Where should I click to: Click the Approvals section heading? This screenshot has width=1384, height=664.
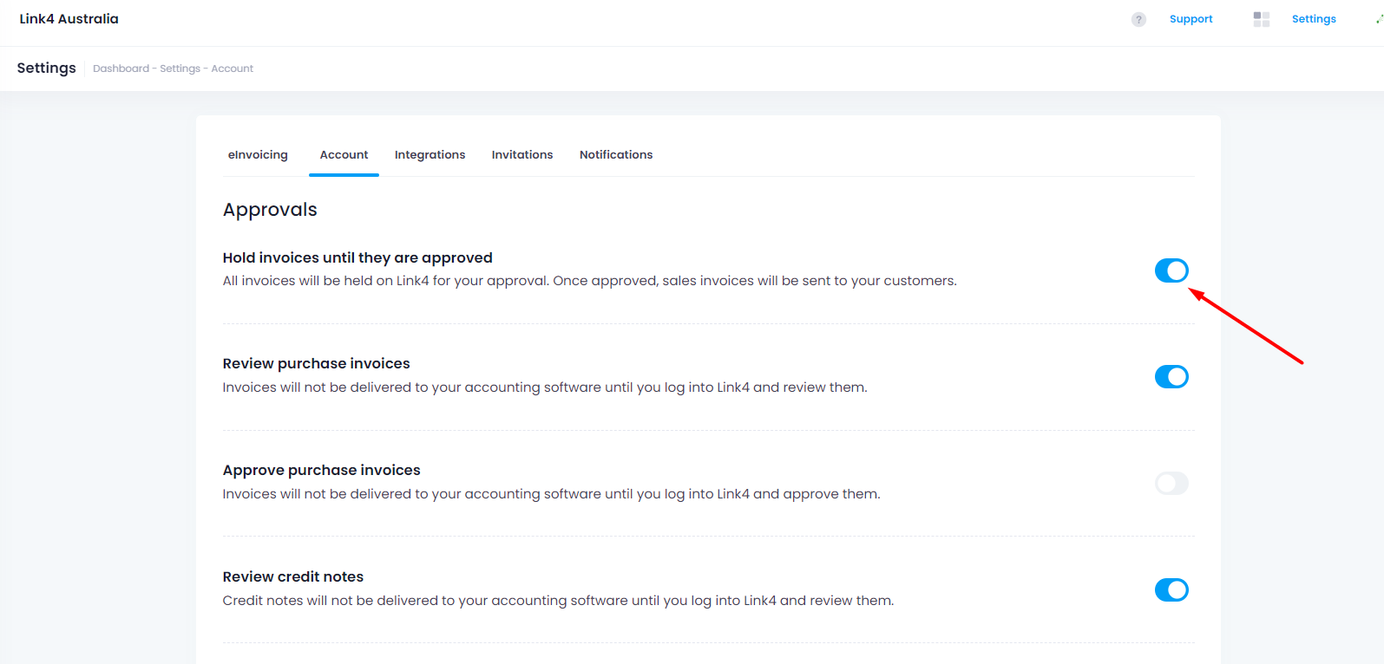(270, 210)
